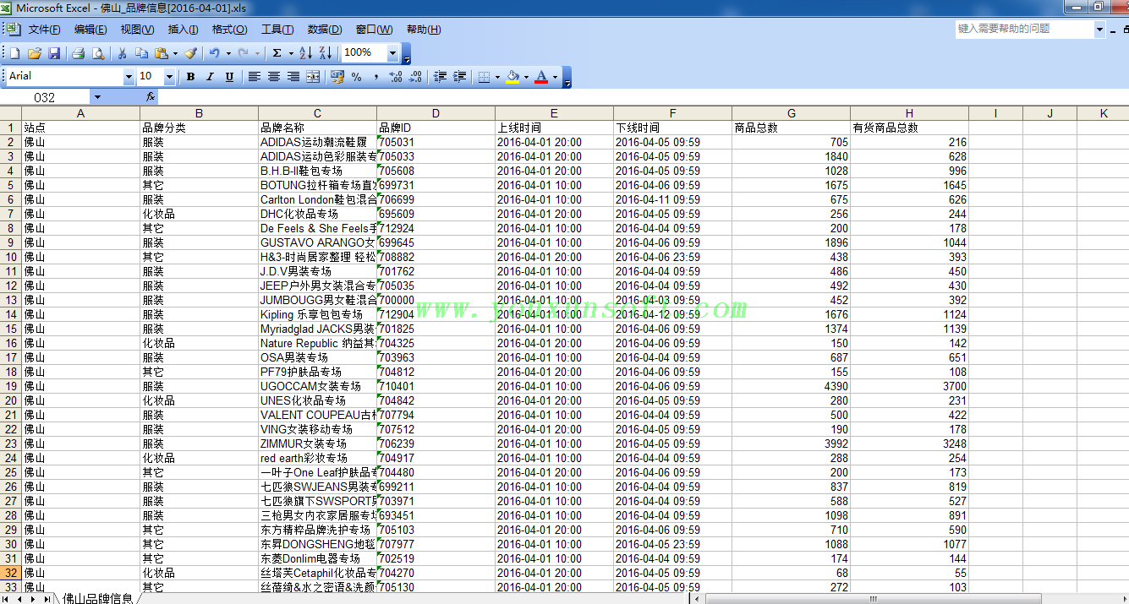Image resolution: width=1129 pixels, height=604 pixels.
Task: Toggle center alignment
Action: coord(273,77)
